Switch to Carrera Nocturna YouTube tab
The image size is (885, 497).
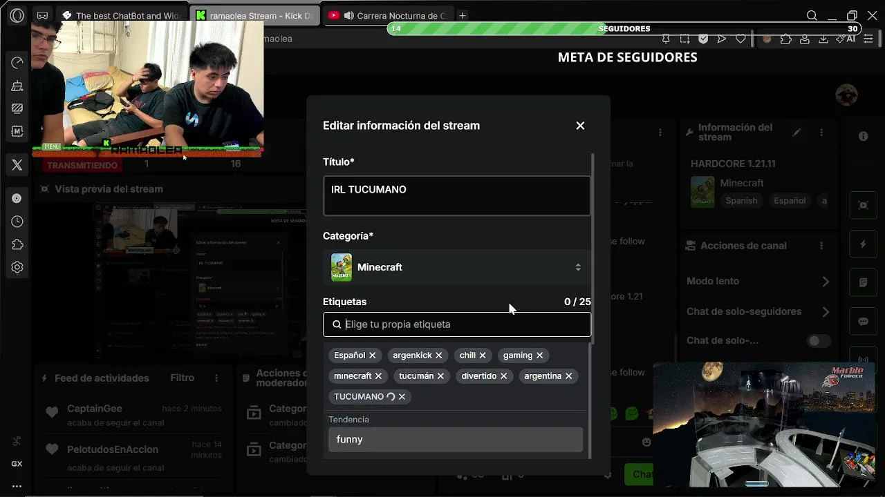pos(389,15)
